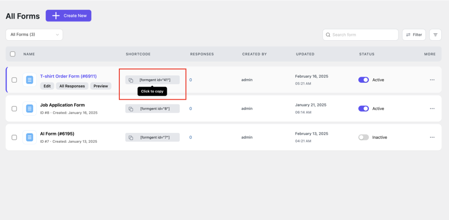The width and height of the screenshot is (449, 220).
Task: Click admin in the AI Form row
Action: (247, 137)
